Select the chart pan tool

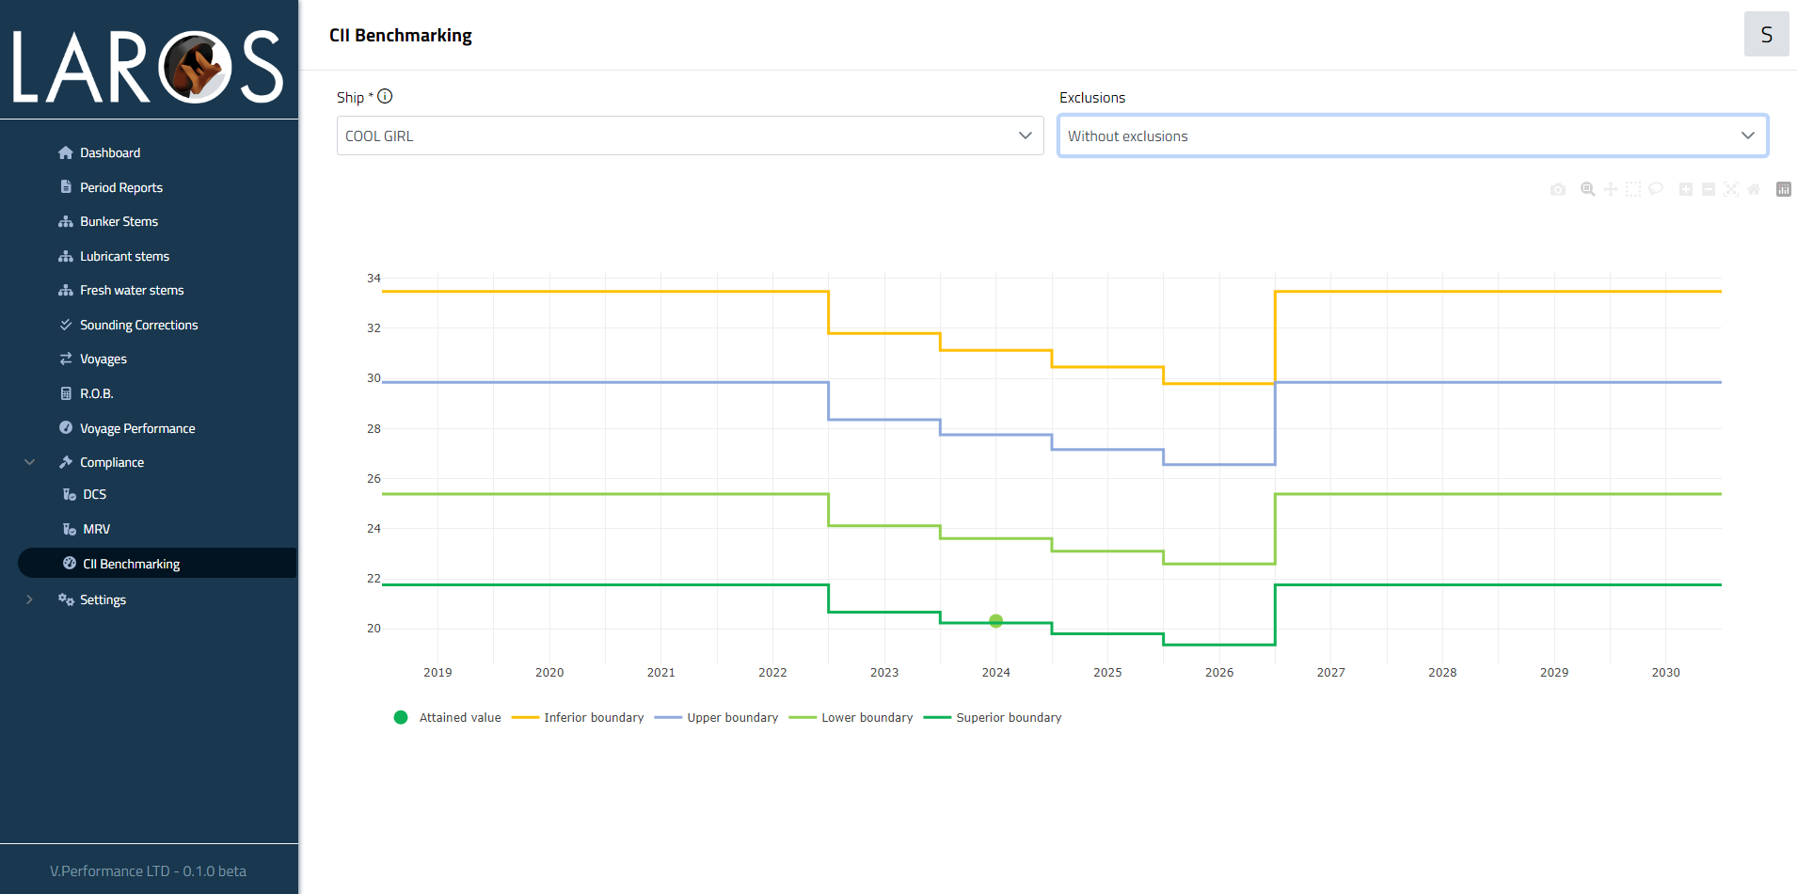1611,189
